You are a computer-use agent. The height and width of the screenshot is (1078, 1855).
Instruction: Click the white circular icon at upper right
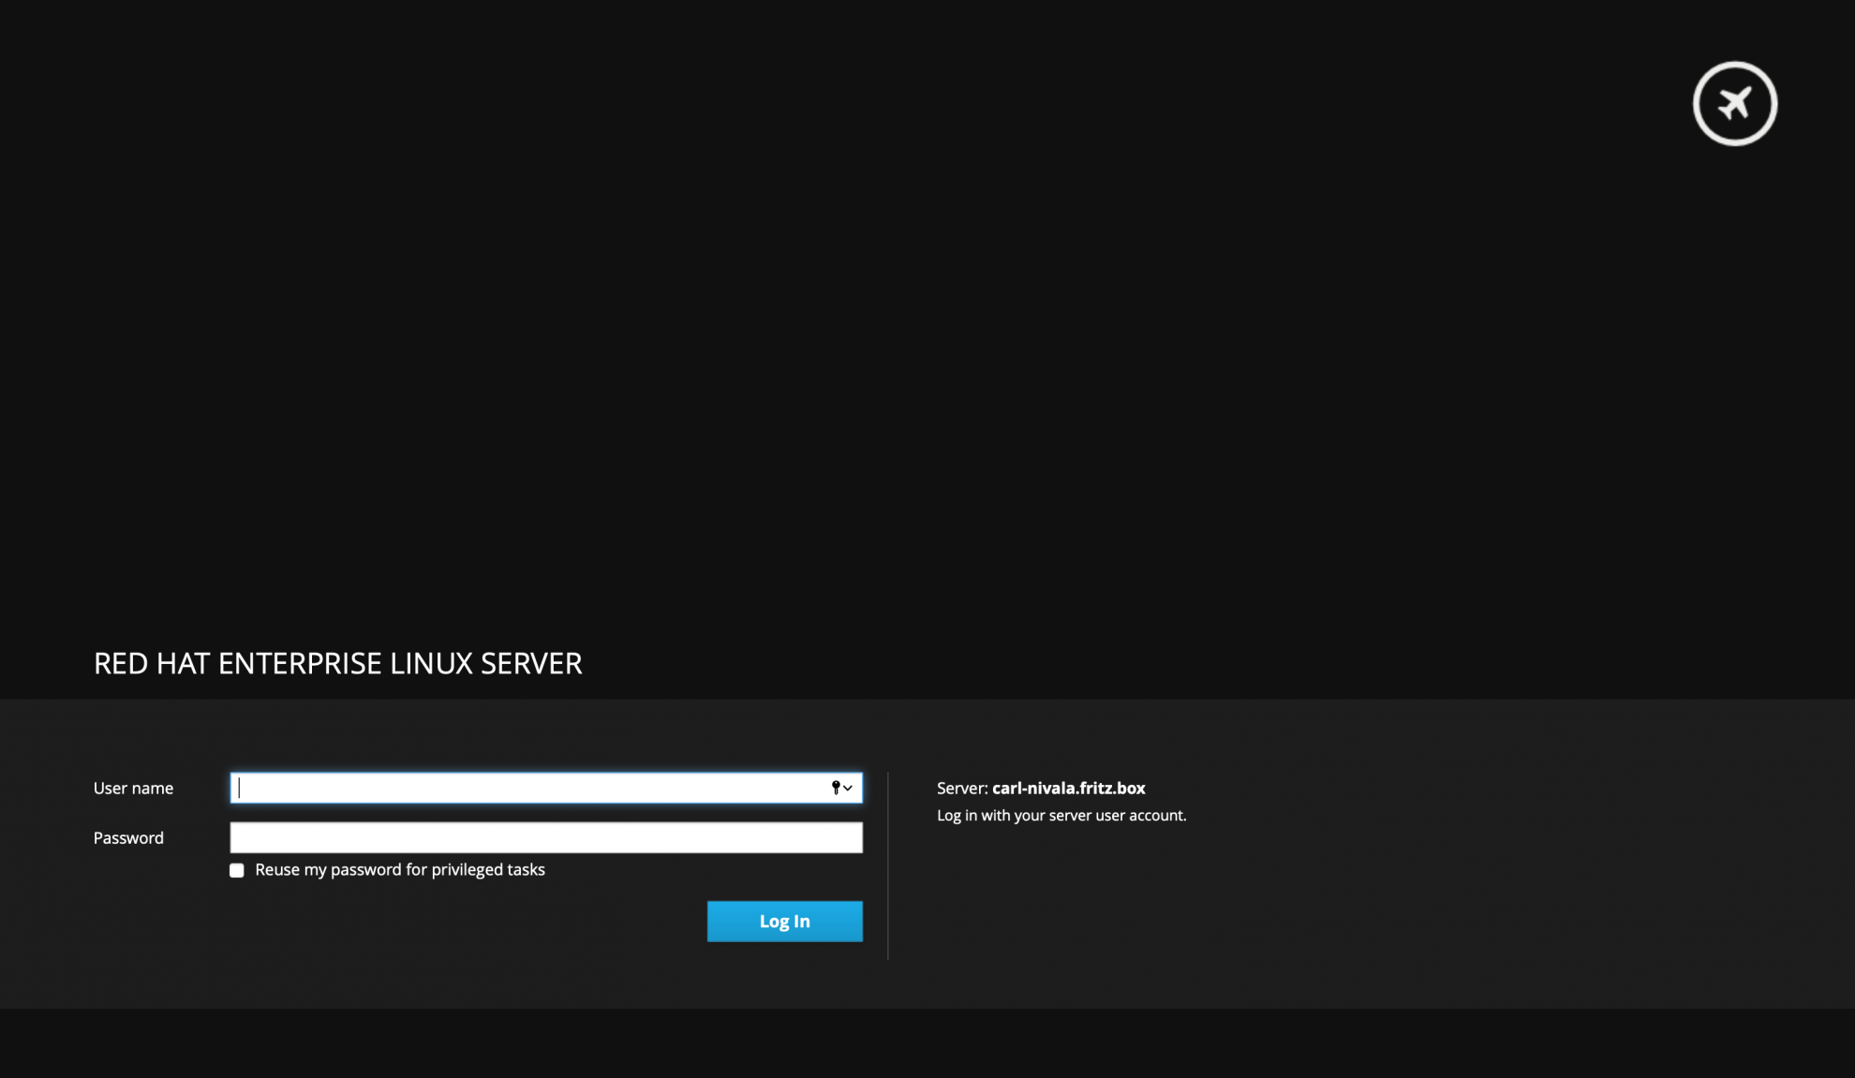tap(1734, 102)
